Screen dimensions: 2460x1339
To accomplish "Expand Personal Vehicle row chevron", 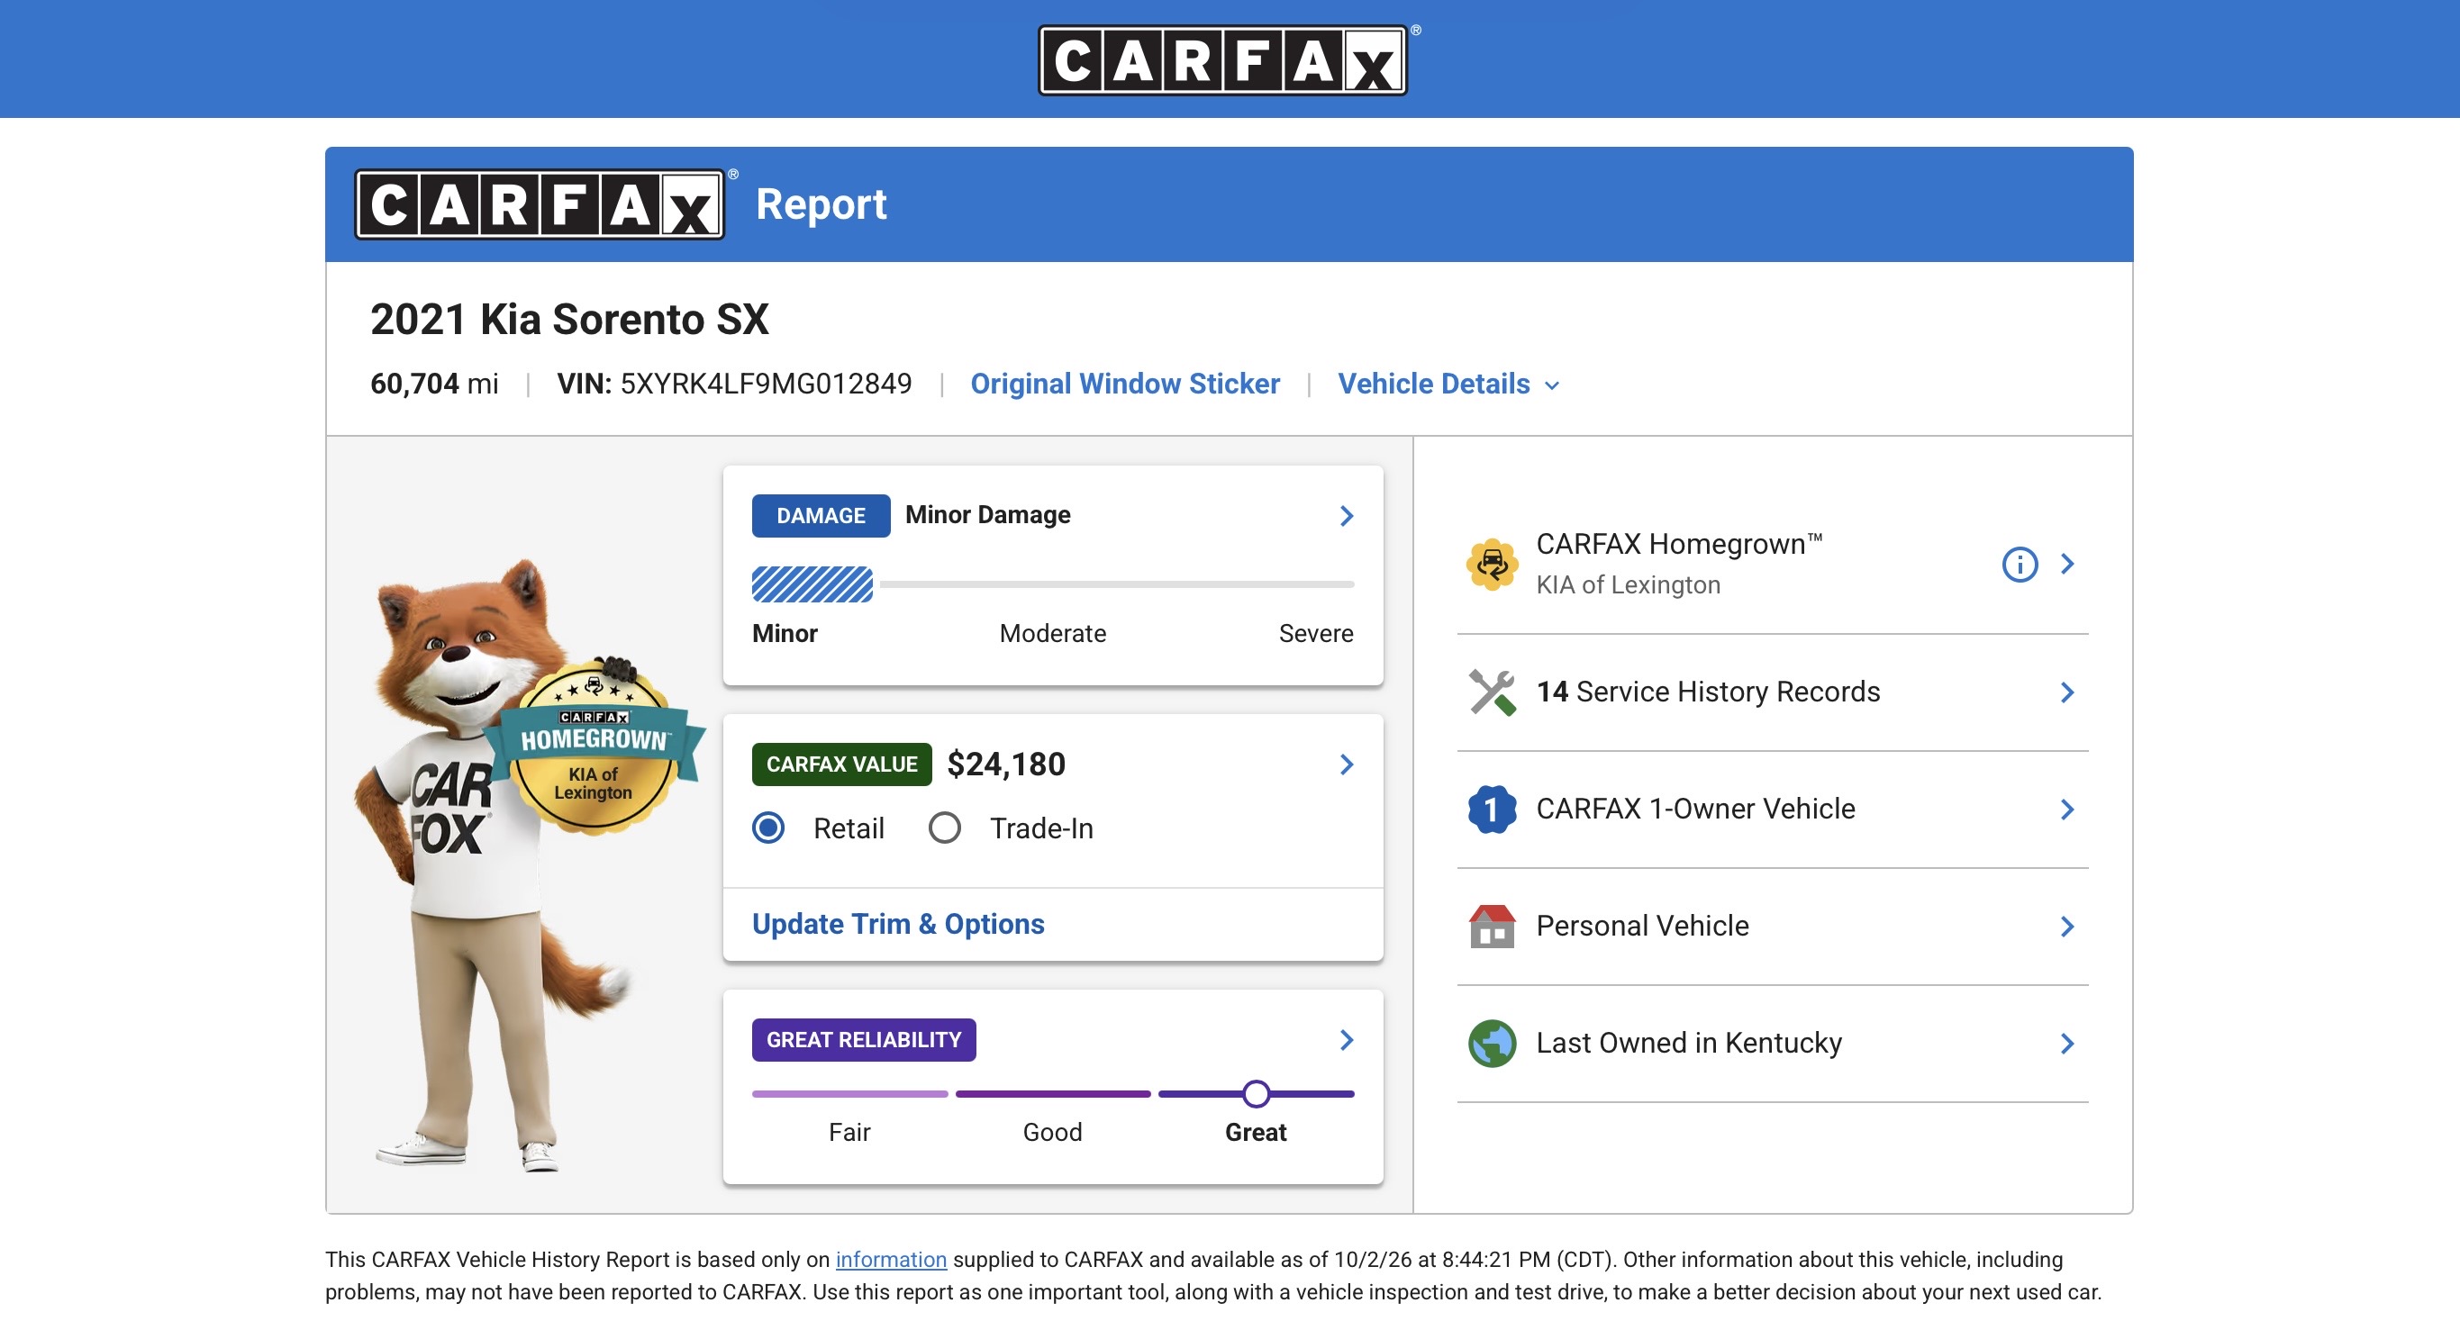I will click(x=2067, y=926).
